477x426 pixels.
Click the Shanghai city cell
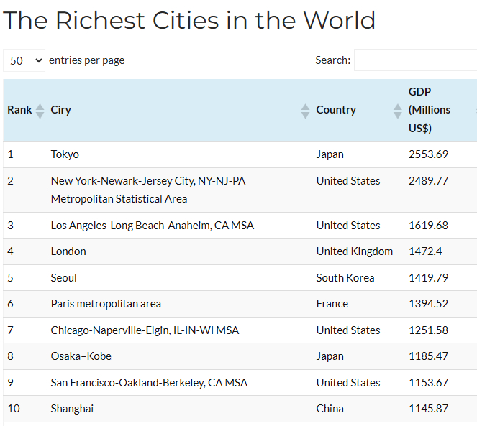tap(72, 409)
